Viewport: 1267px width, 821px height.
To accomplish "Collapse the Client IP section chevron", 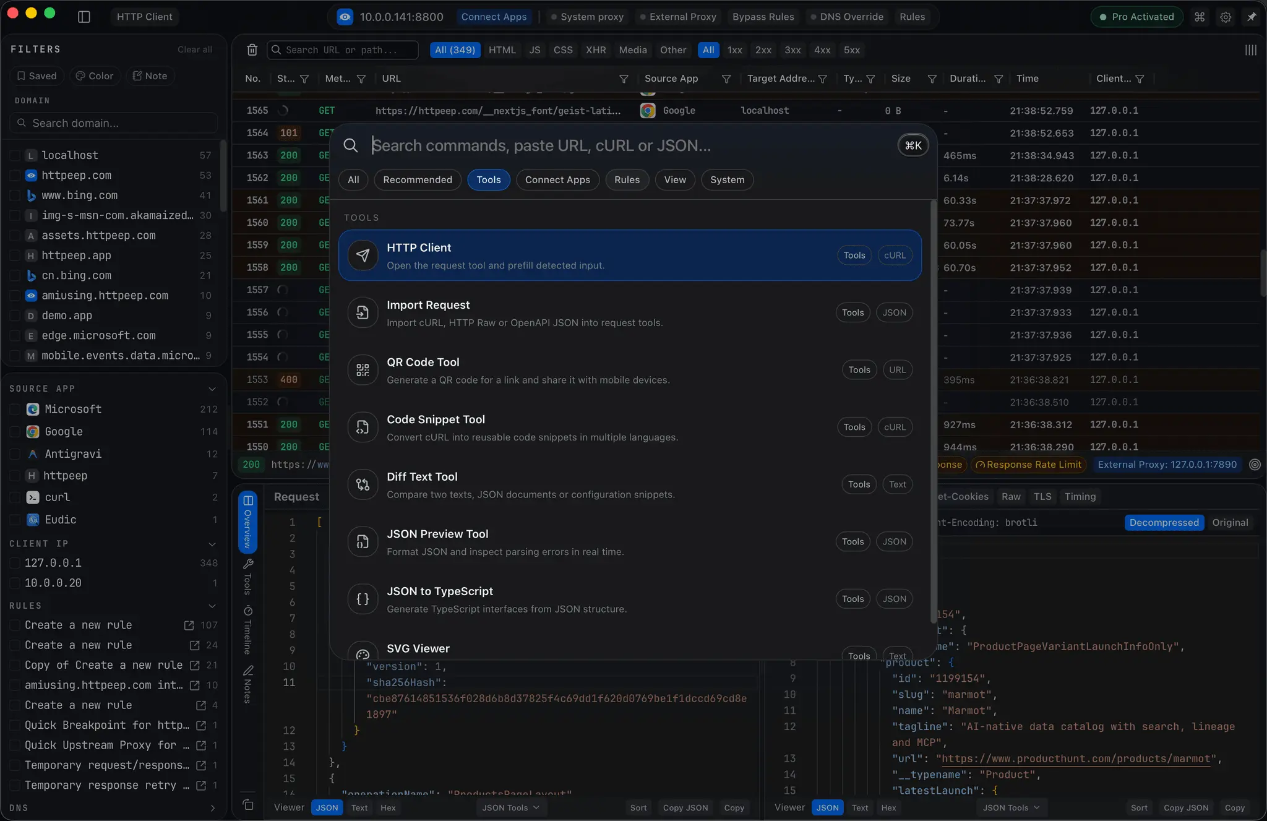I will tap(212, 544).
